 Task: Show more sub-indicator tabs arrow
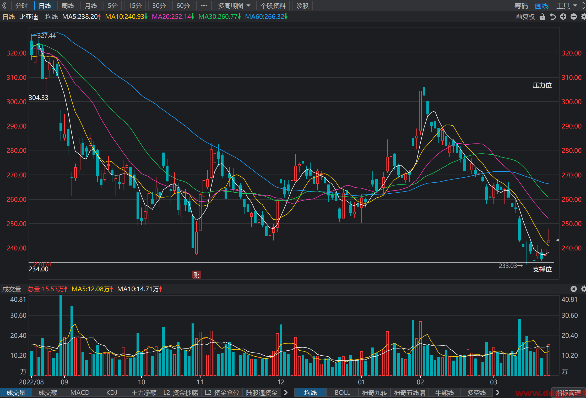(x=286, y=393)
